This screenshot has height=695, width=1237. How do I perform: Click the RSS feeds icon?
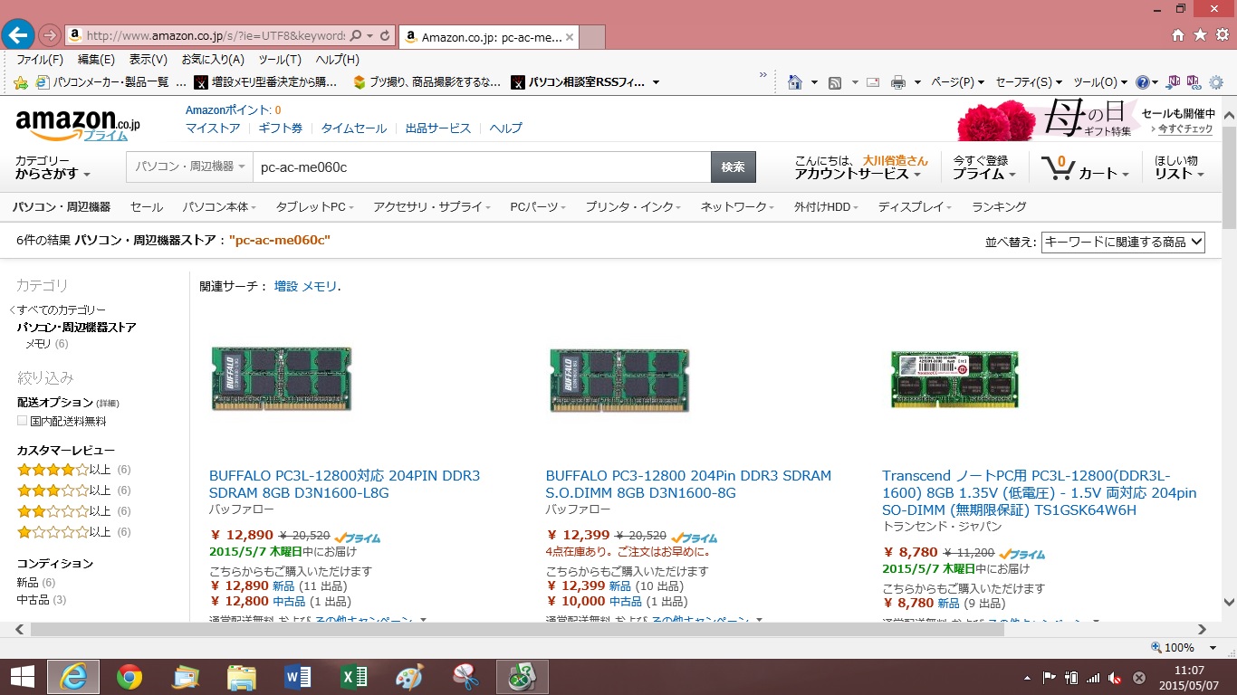pos(835,82)
